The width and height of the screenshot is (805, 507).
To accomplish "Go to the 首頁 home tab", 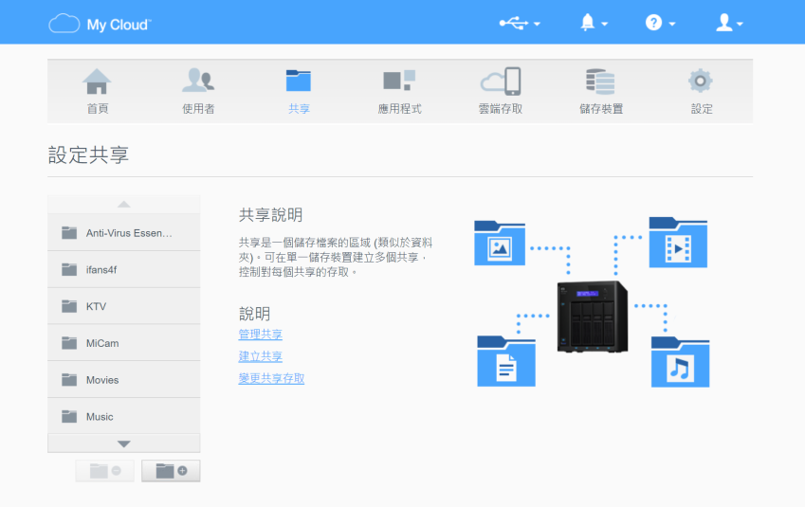I will click(98, 91).
